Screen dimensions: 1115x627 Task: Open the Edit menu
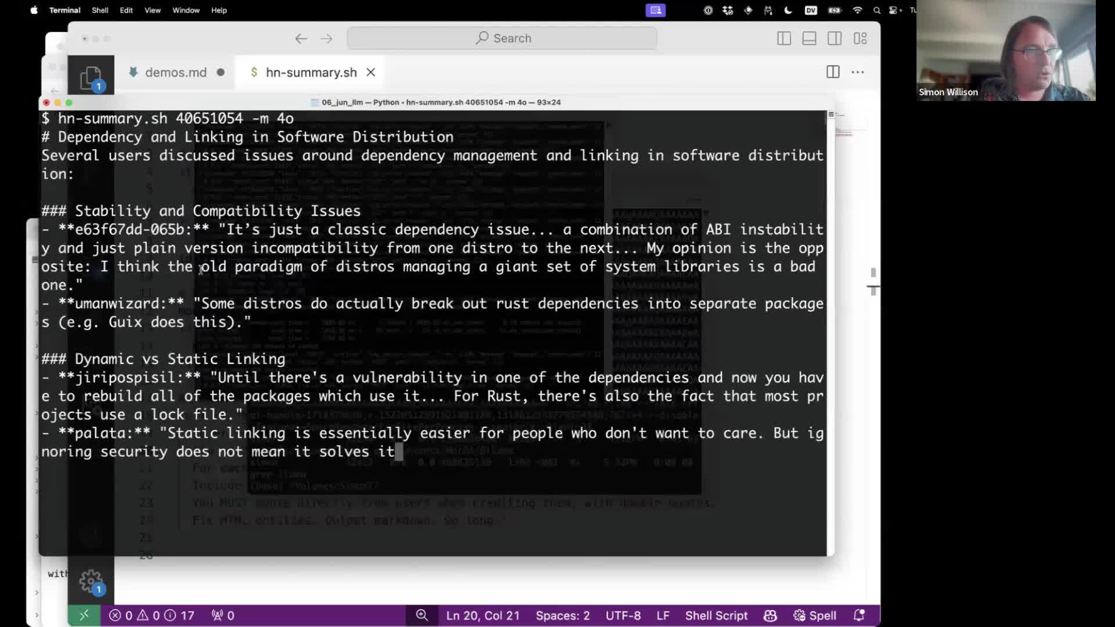[126, 10]
